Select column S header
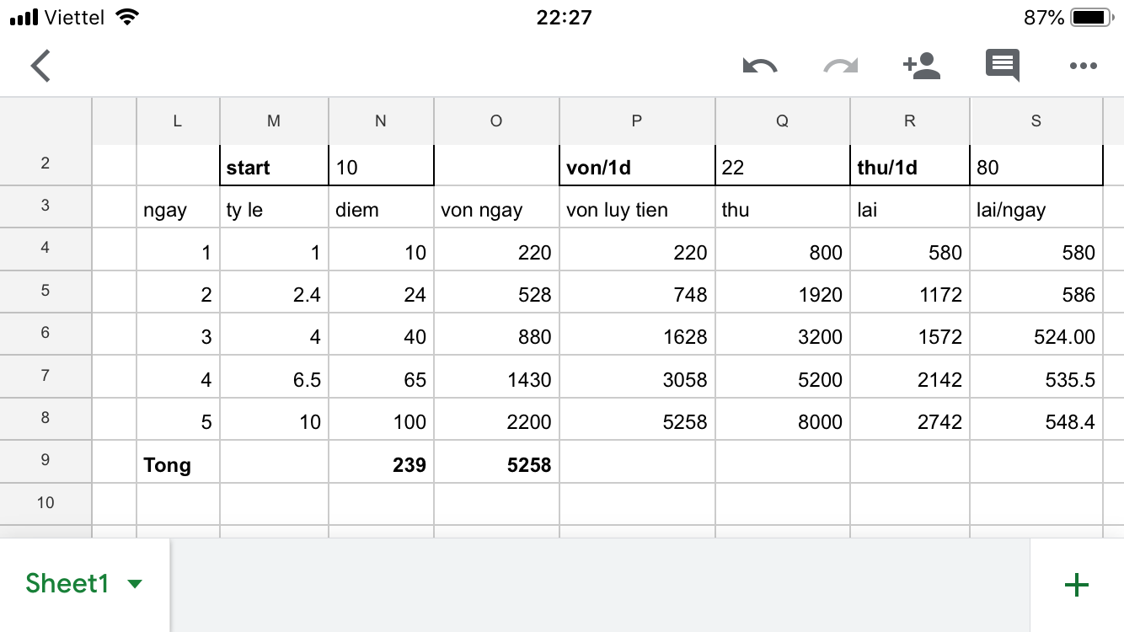Viewport: 1124px width, 632px height. click(1036, 121)
